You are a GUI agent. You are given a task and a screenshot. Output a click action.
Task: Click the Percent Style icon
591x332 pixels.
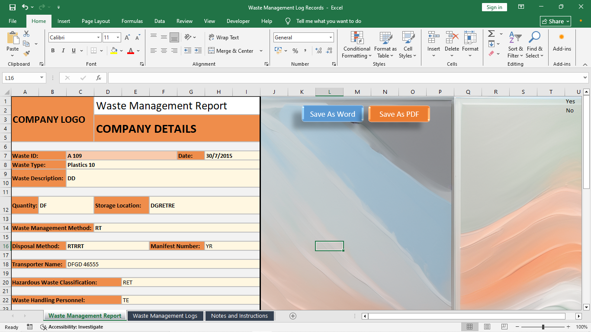pyautogui.click(x=295, y=51)
